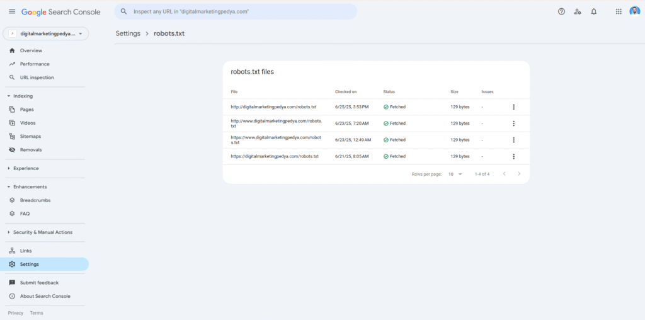Click the Removals crossed-eye icon
The image size is (645, 320).
coord(12,150)
